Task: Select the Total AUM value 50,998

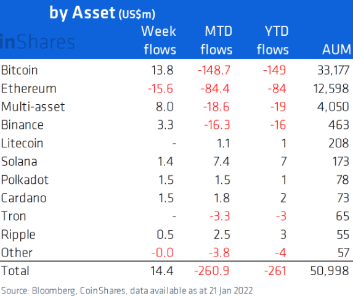Action: [x=330, y=271]
